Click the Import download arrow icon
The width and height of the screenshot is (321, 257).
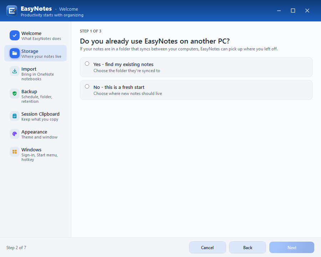click(x=15, y=71)
